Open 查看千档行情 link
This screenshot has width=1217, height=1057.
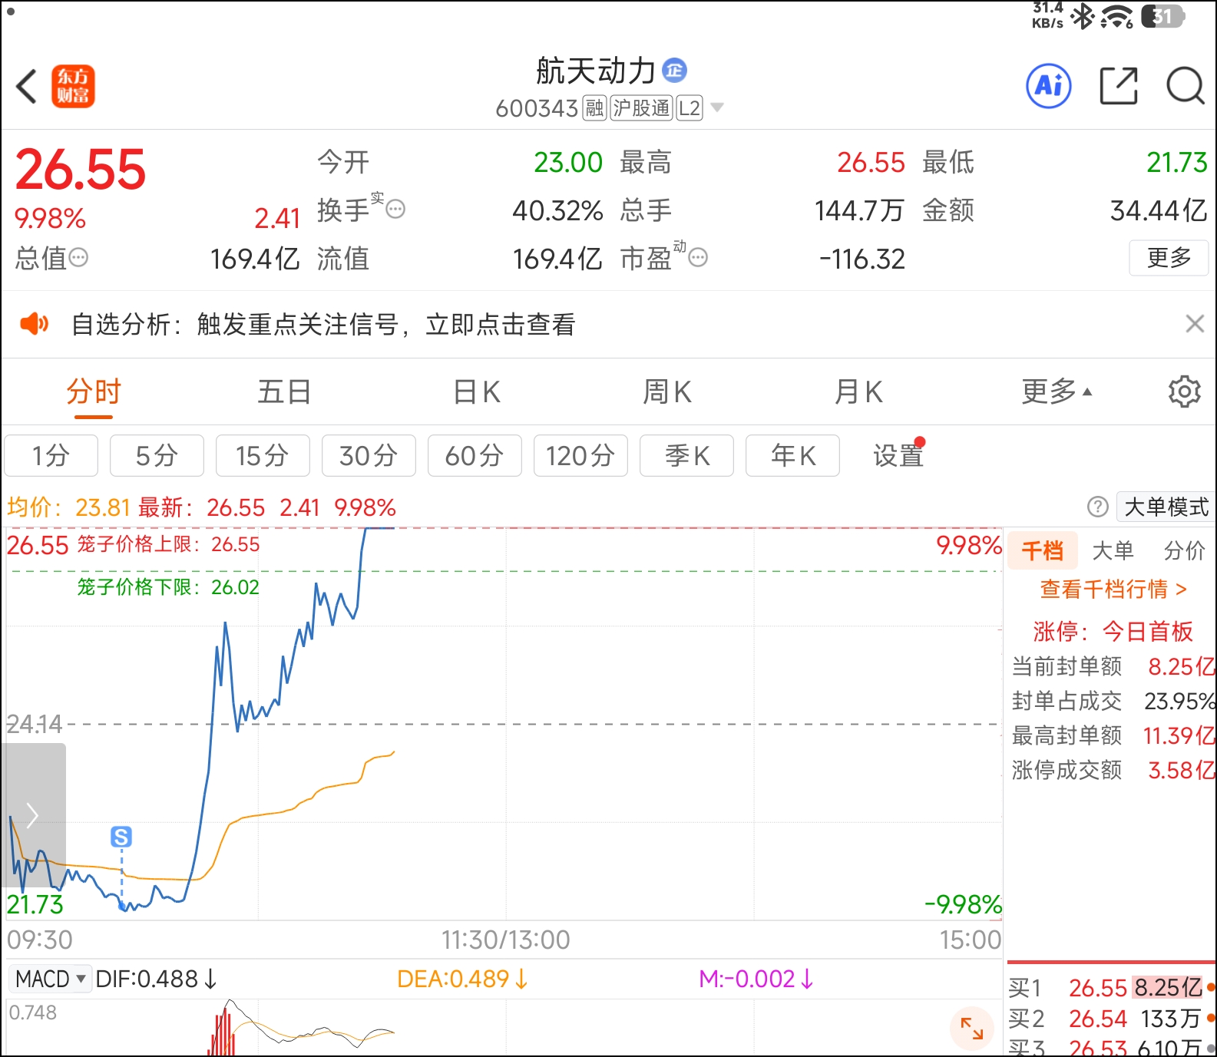pos(1113,590)
